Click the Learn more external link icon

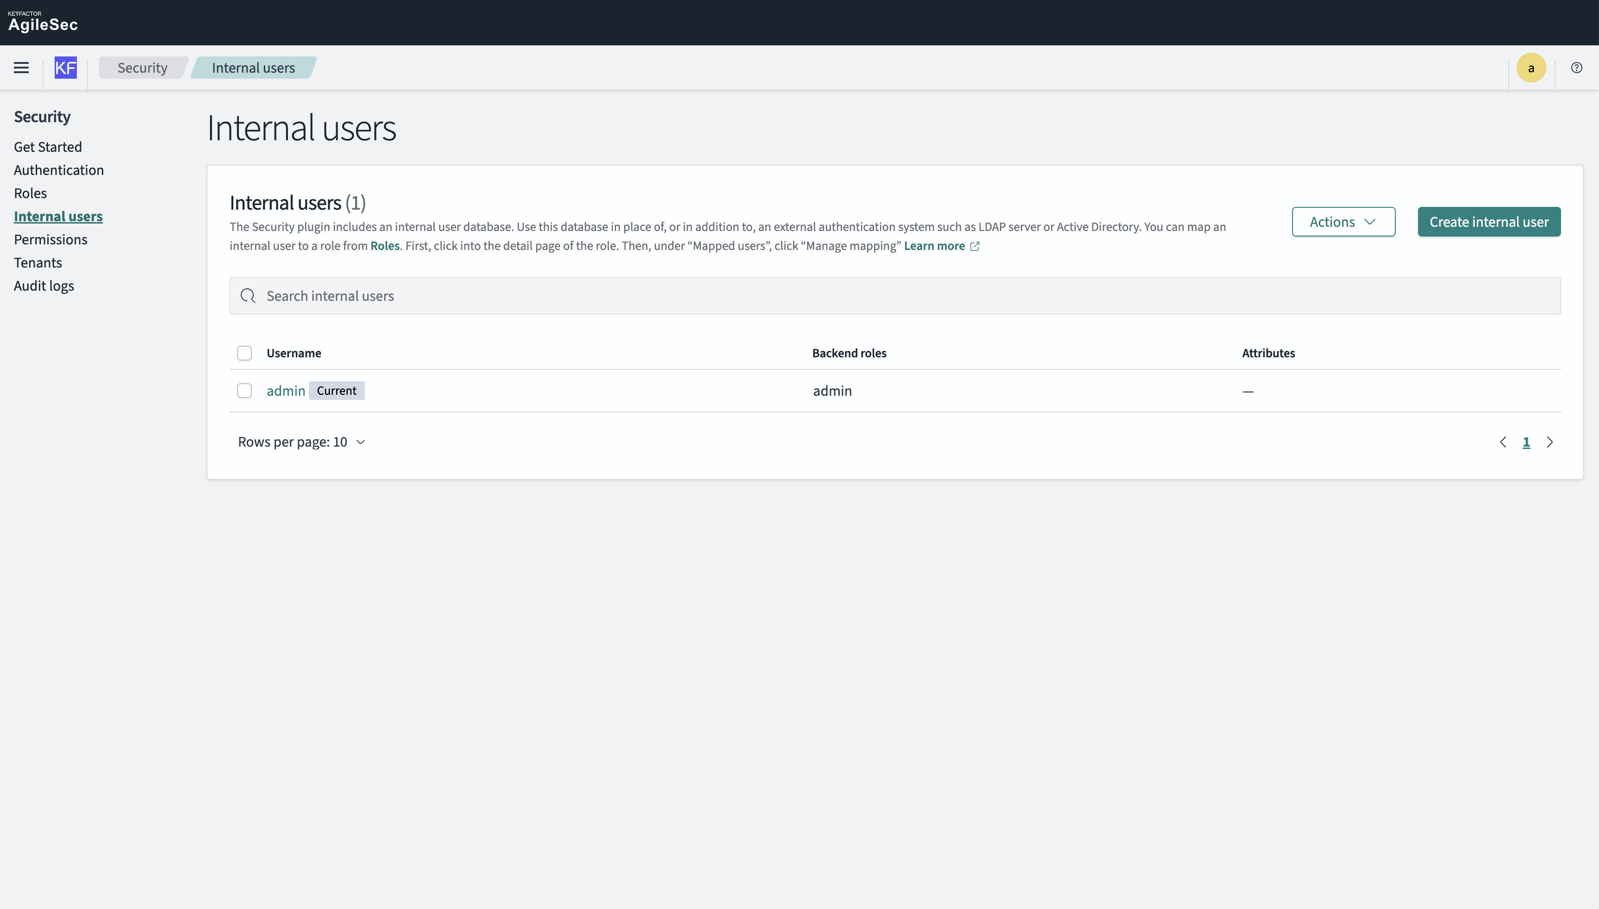point(974,246)
